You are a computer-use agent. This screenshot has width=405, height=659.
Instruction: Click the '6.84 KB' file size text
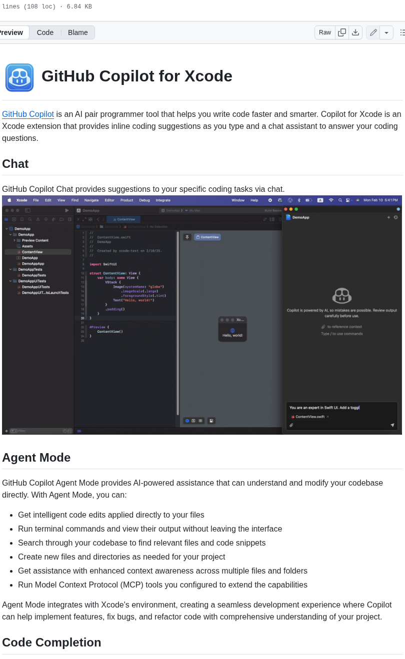(79, 6)
